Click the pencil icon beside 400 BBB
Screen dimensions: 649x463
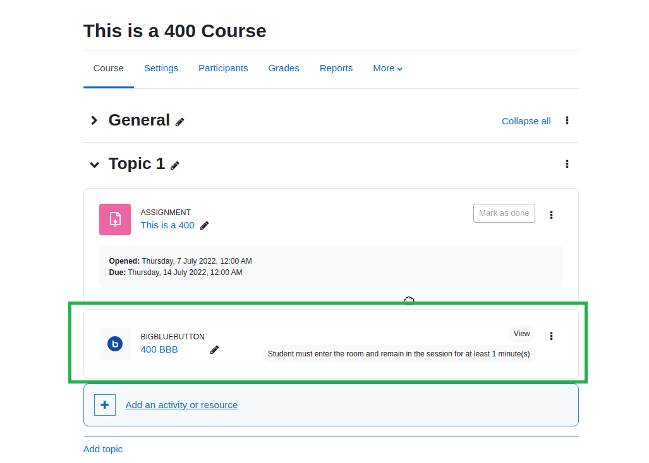tap(214, 350)
